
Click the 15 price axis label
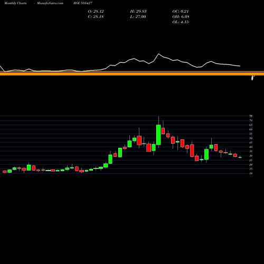(251, 169)
